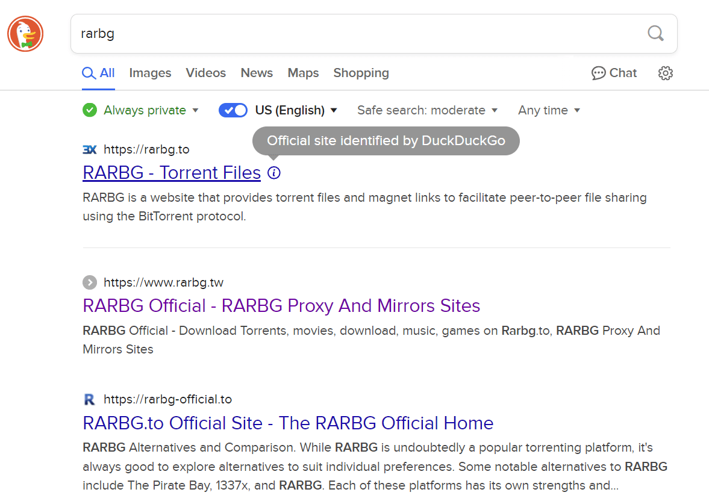The image size is (709, 504).
Task: Switch to the Images tab
Action: [150, 73]
